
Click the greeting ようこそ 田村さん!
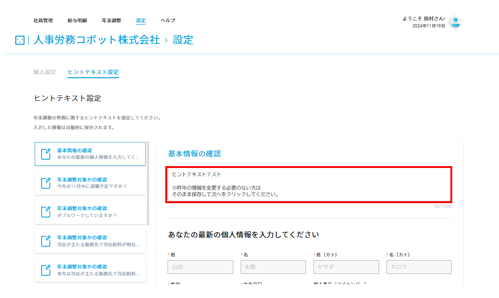(424, 19)
